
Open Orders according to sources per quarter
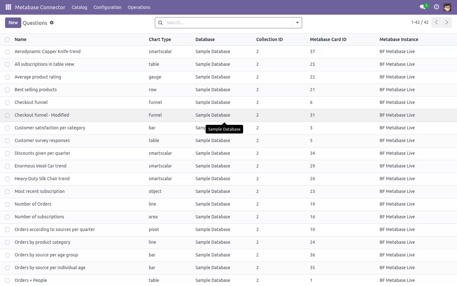coord(55,229)
